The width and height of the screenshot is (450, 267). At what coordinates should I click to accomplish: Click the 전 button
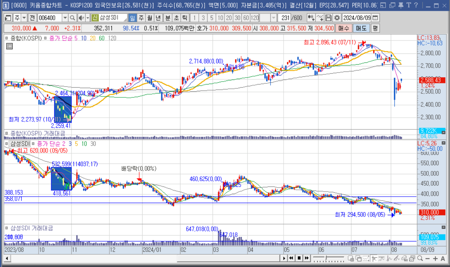(x=32, y=18)
